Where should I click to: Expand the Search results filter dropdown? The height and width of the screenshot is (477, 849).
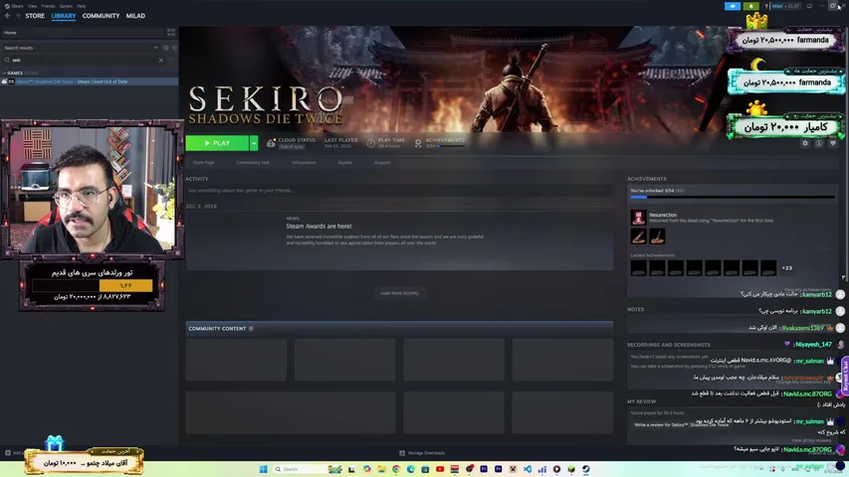(156, 48)
